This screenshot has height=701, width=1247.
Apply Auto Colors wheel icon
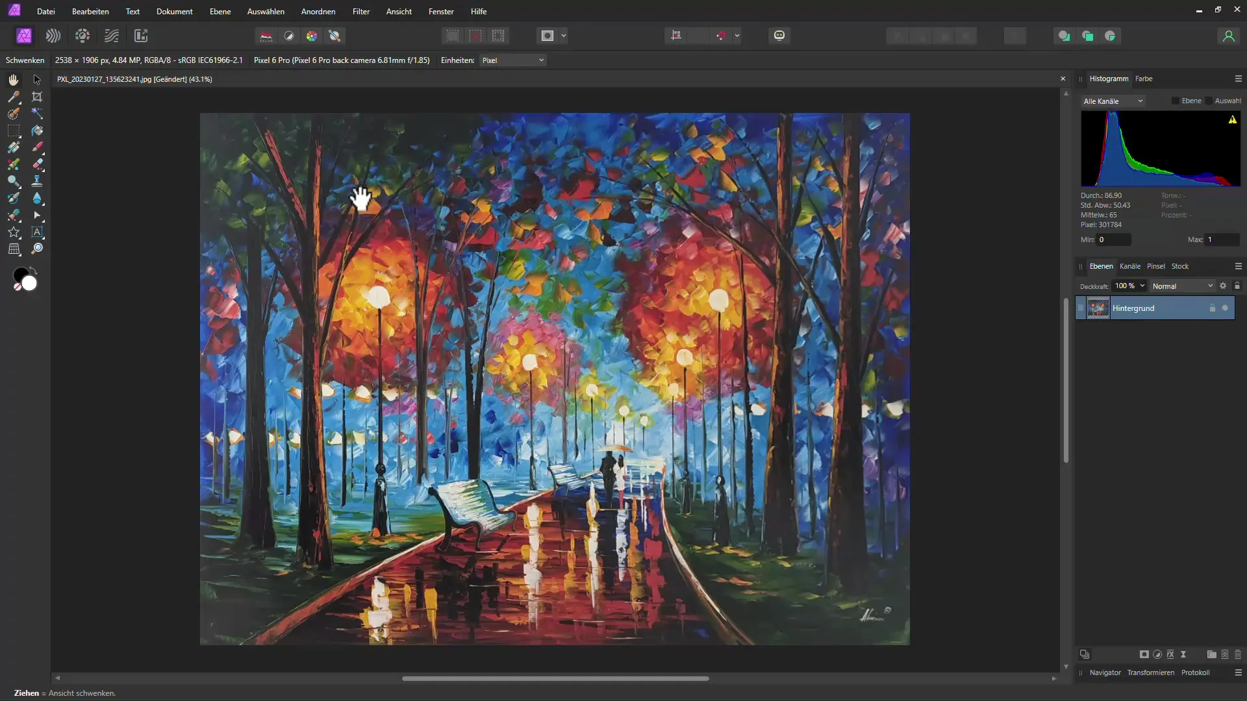click(312, 36)
